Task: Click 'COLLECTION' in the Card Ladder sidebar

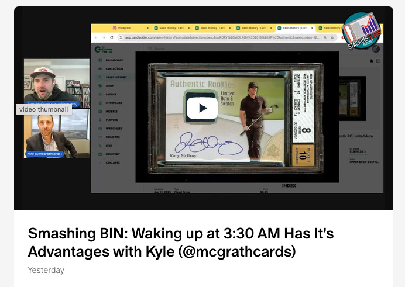Action: (x=114, y=68)
